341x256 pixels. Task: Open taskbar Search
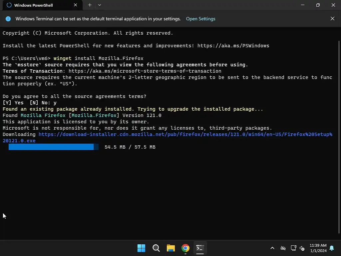156,248
